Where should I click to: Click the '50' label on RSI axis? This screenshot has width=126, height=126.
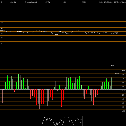(x=2, y=33)
